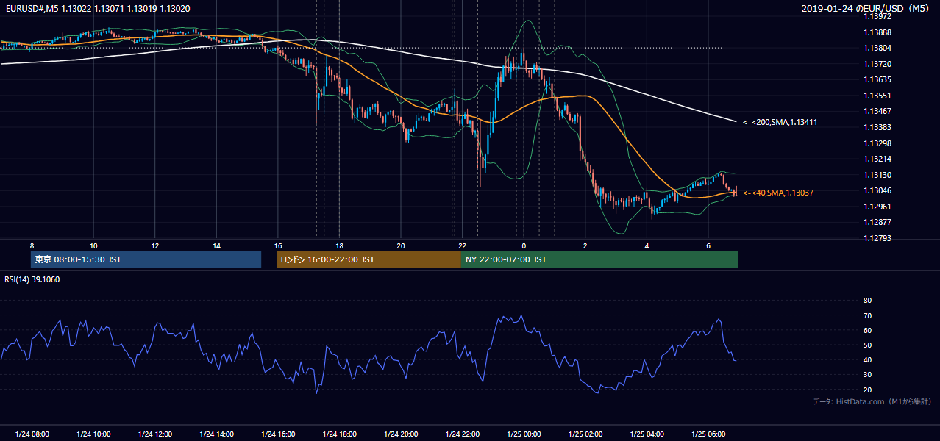Click the 1/24 18:00 time label
This screenshot has width=940, height=441.
pos(339,434)
